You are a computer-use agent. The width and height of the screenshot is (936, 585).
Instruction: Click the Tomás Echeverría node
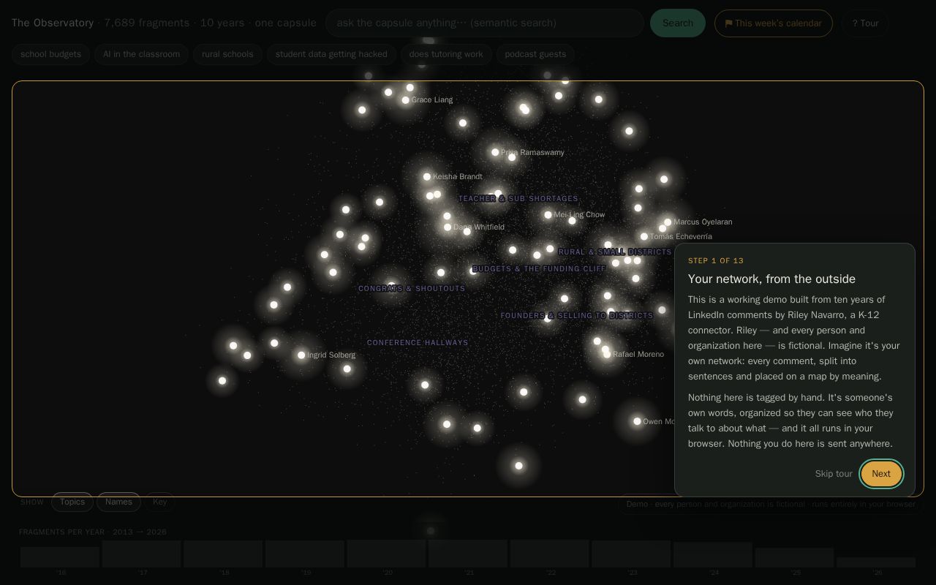coord(644,237)
